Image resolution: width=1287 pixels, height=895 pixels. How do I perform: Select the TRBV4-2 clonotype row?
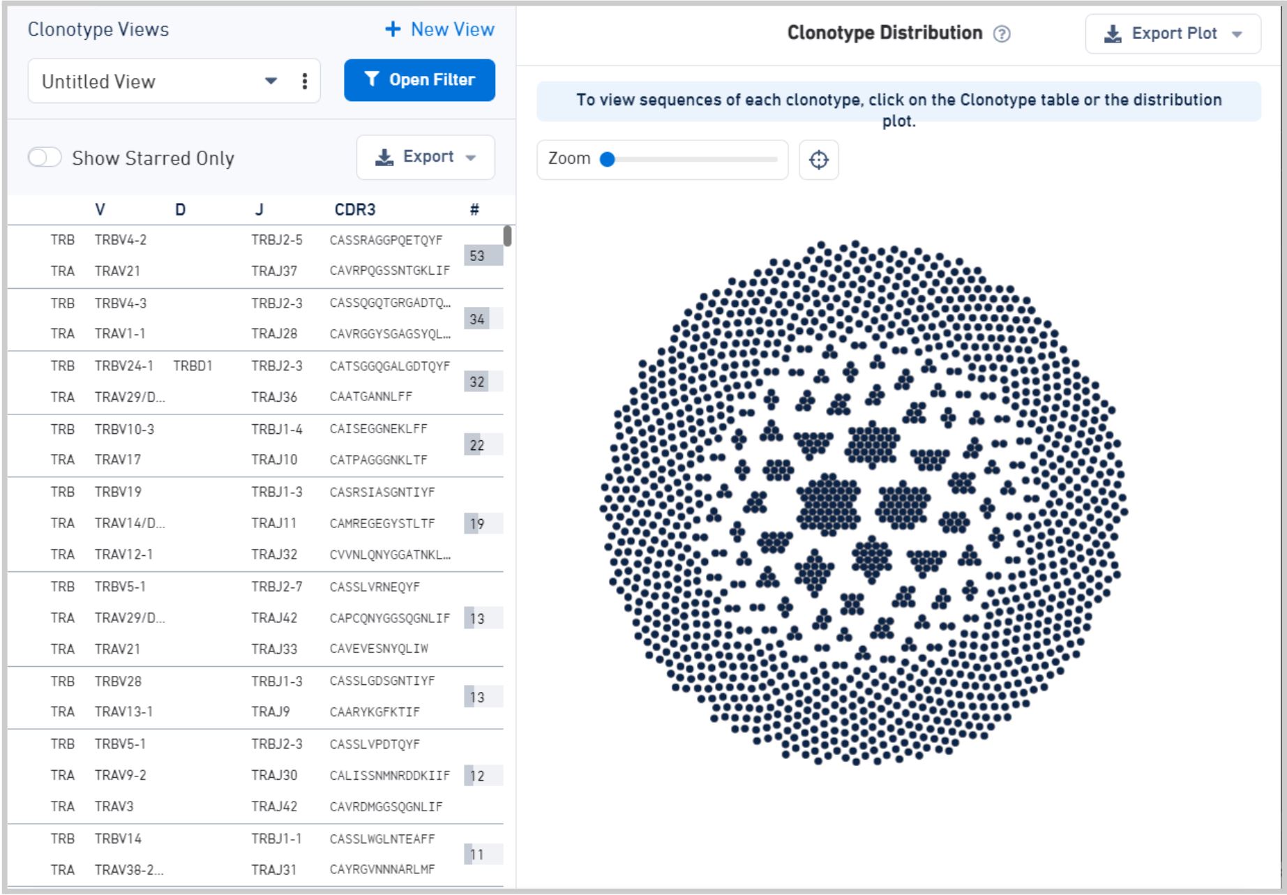251,255
